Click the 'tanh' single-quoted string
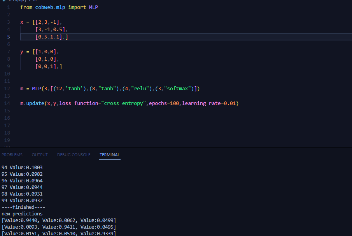 (x=74, y=88)
